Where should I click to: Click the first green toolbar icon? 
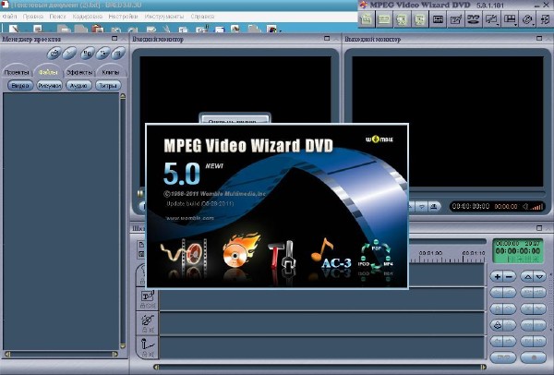pos(367,18)
